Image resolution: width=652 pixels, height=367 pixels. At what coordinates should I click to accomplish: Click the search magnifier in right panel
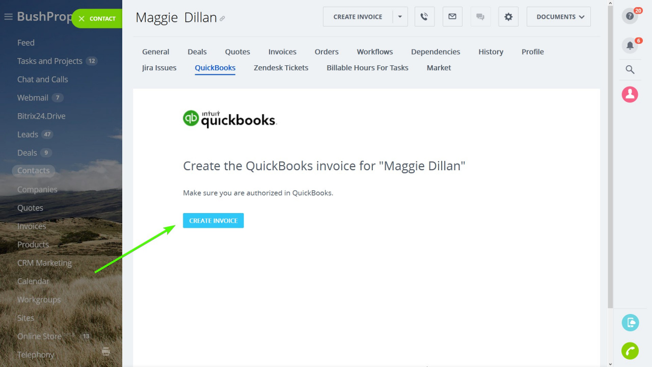pyautogui.click(x=630, y=70)
